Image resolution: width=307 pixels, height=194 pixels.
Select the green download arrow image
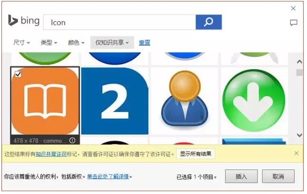(254, 101)
